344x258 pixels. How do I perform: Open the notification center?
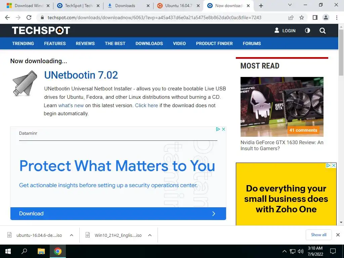pyautogui.click(x=333, y=251)
